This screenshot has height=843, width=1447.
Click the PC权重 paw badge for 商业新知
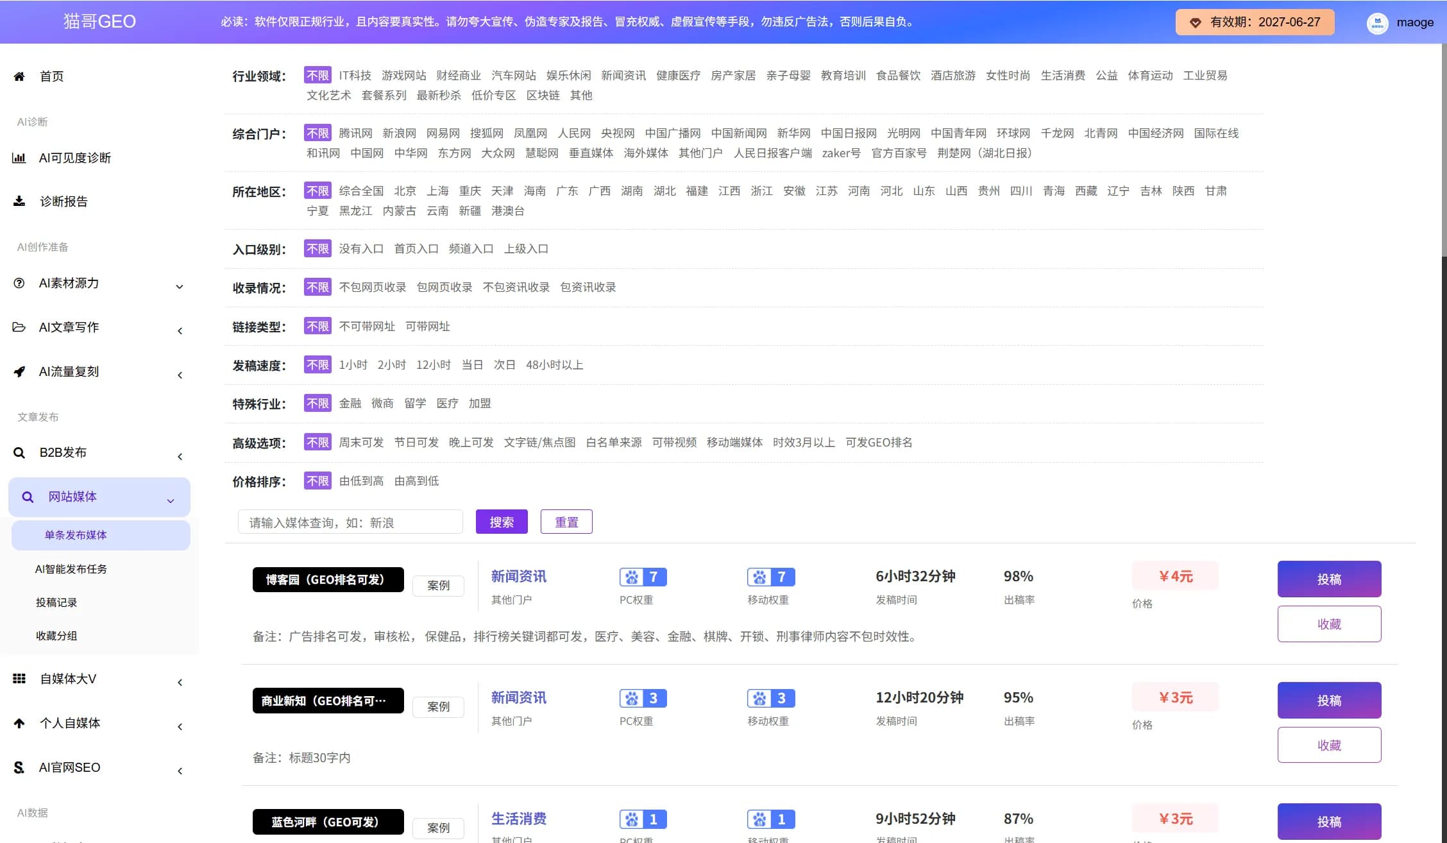[643, 698]
